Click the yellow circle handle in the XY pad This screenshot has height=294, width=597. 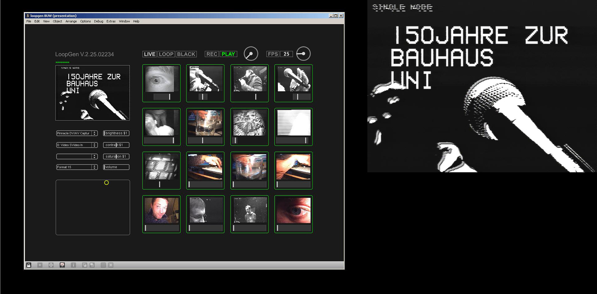pos(106,183)
